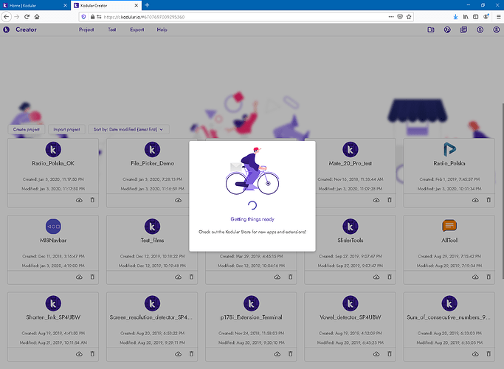
Task: Click the Create project button
Action: point(27,129)
